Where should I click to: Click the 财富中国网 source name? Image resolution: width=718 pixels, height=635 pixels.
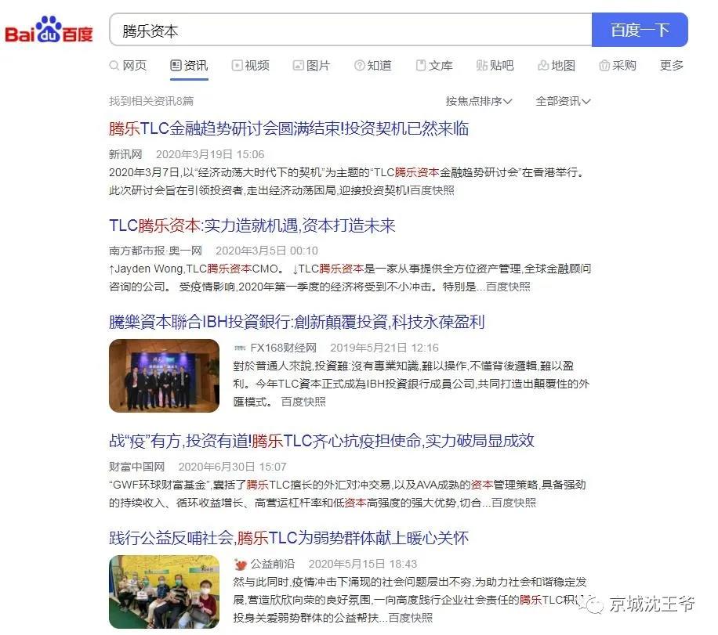[x=136, y=467]
